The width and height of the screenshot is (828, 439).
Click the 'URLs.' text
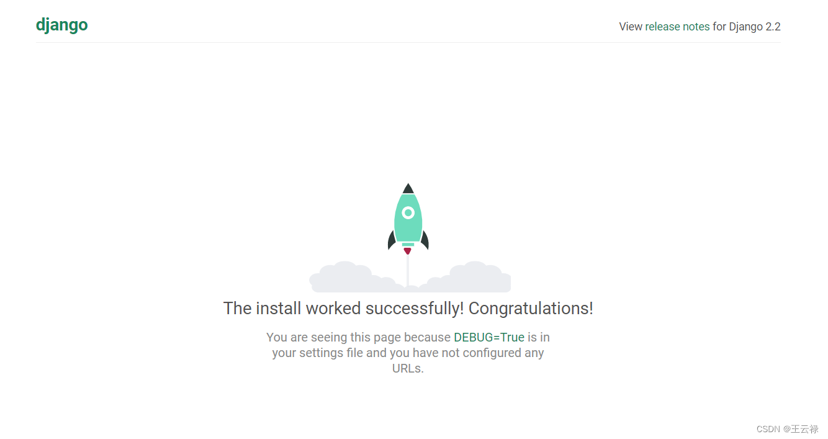[x=408, y=368]
